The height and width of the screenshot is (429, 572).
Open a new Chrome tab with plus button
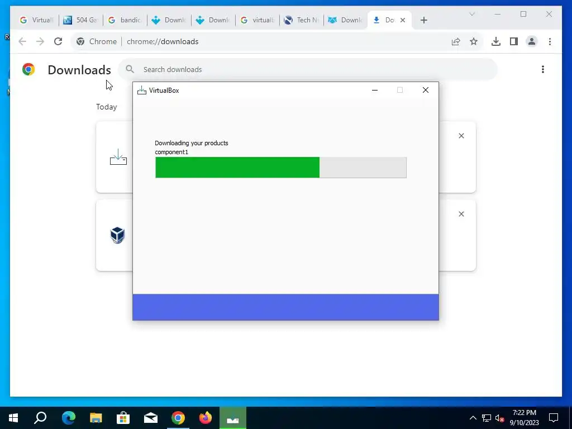pyautogui.click(x=423, y=20)
